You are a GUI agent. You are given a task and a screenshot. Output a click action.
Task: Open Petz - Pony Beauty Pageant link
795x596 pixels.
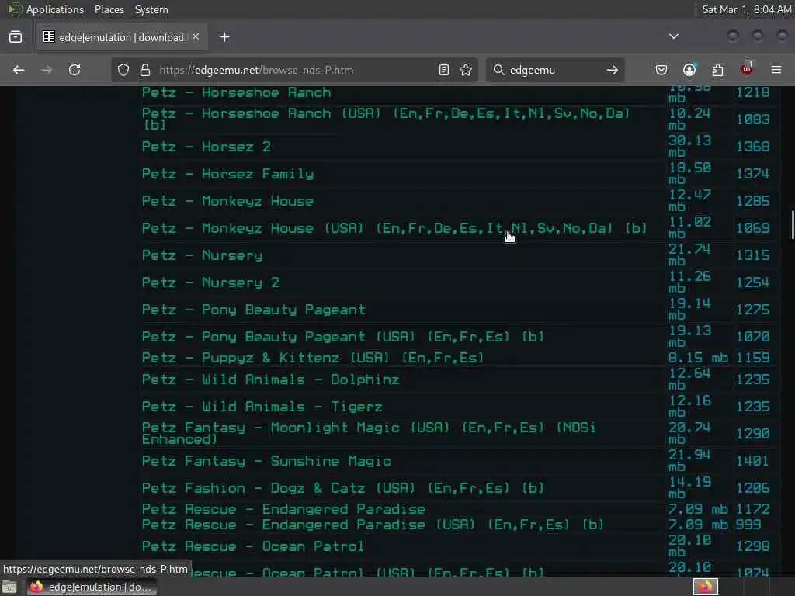point(253,310)
